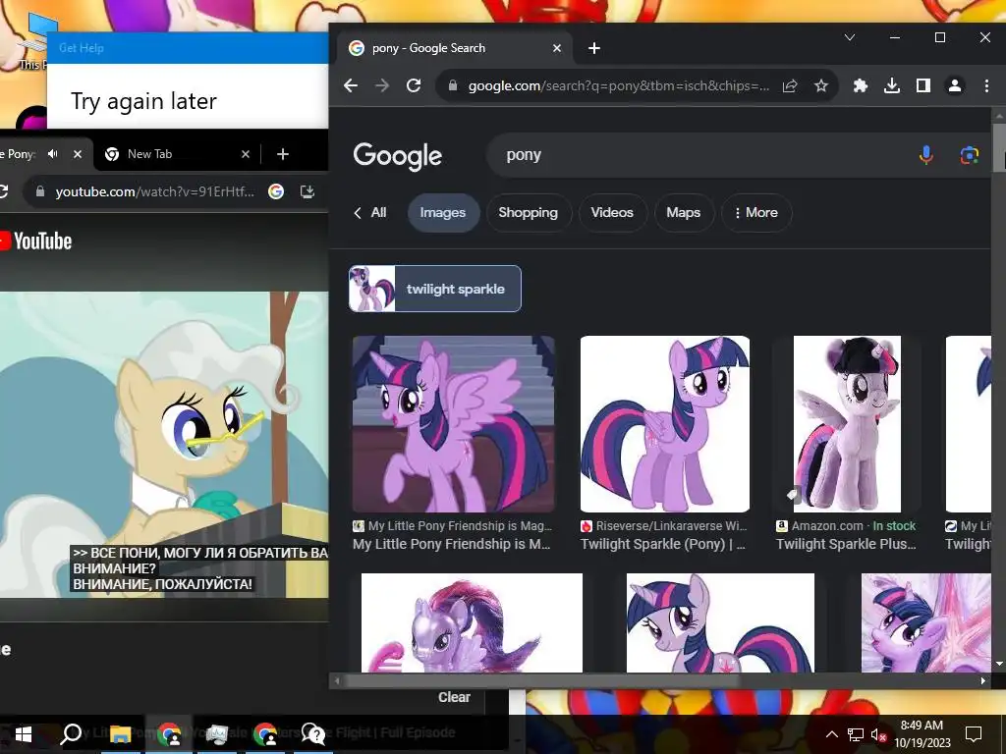Viewport: 1006px width, 754px height.
Task: Select the Maps filter tab
Action: coord(684,212)
